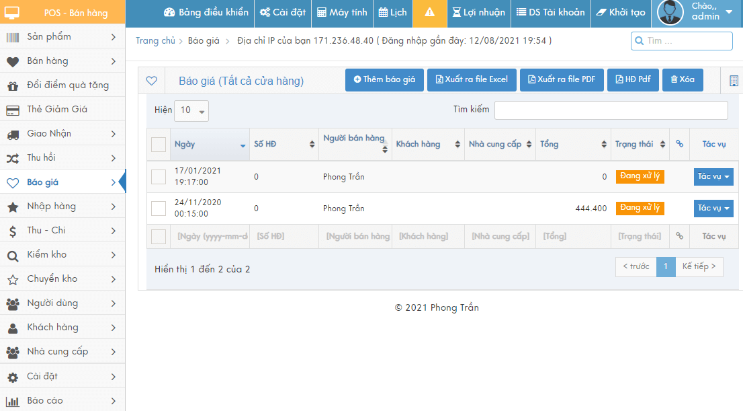Toggle the select-all checkbox in table header
This screenshot has height=411, width=743.
coord(159,144)
